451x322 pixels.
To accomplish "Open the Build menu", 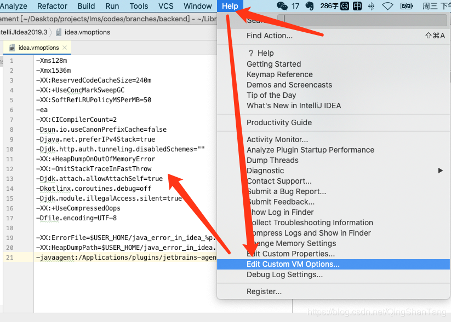I will 86,6.
